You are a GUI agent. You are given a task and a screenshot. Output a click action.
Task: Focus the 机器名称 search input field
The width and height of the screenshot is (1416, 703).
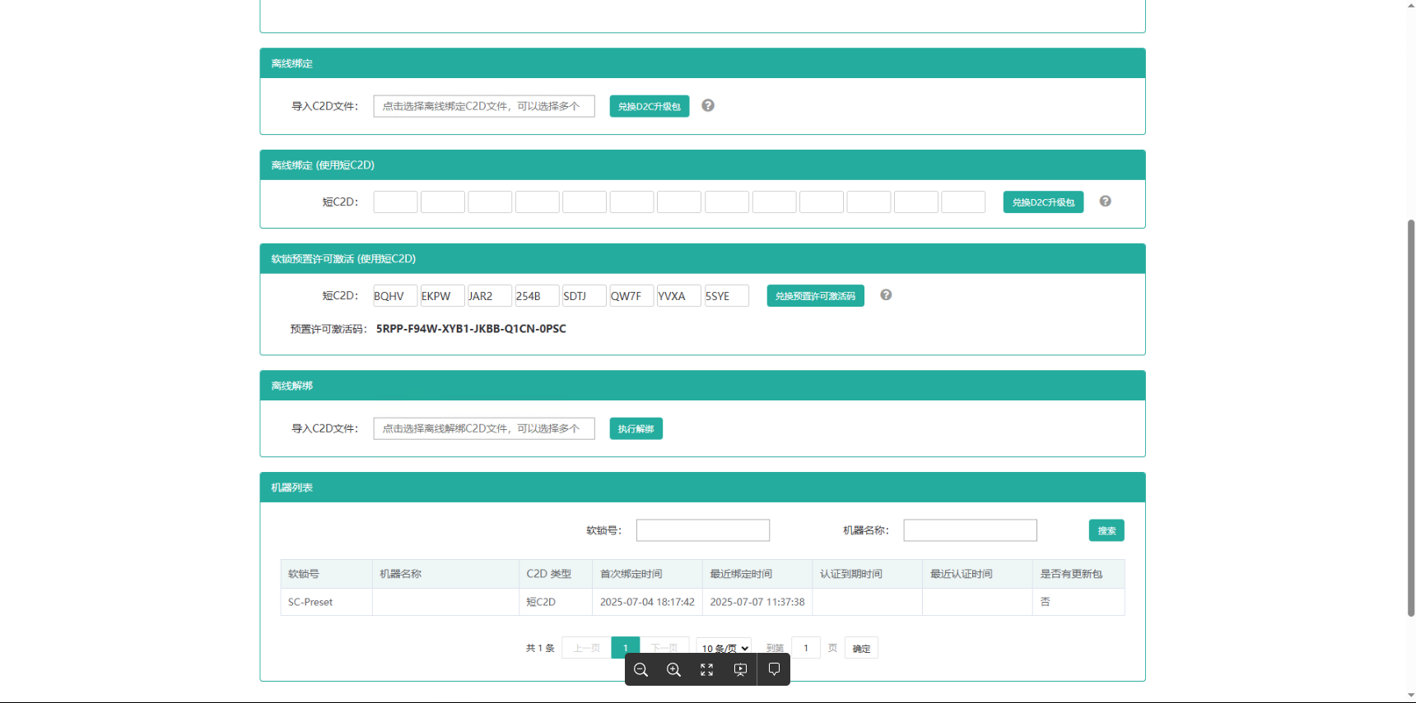coord(970,530)
